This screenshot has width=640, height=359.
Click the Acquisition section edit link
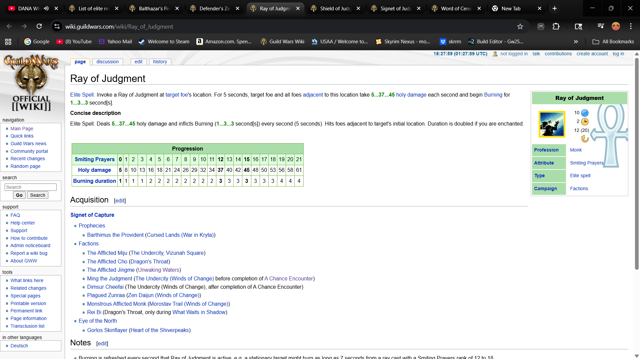point(120,200)
